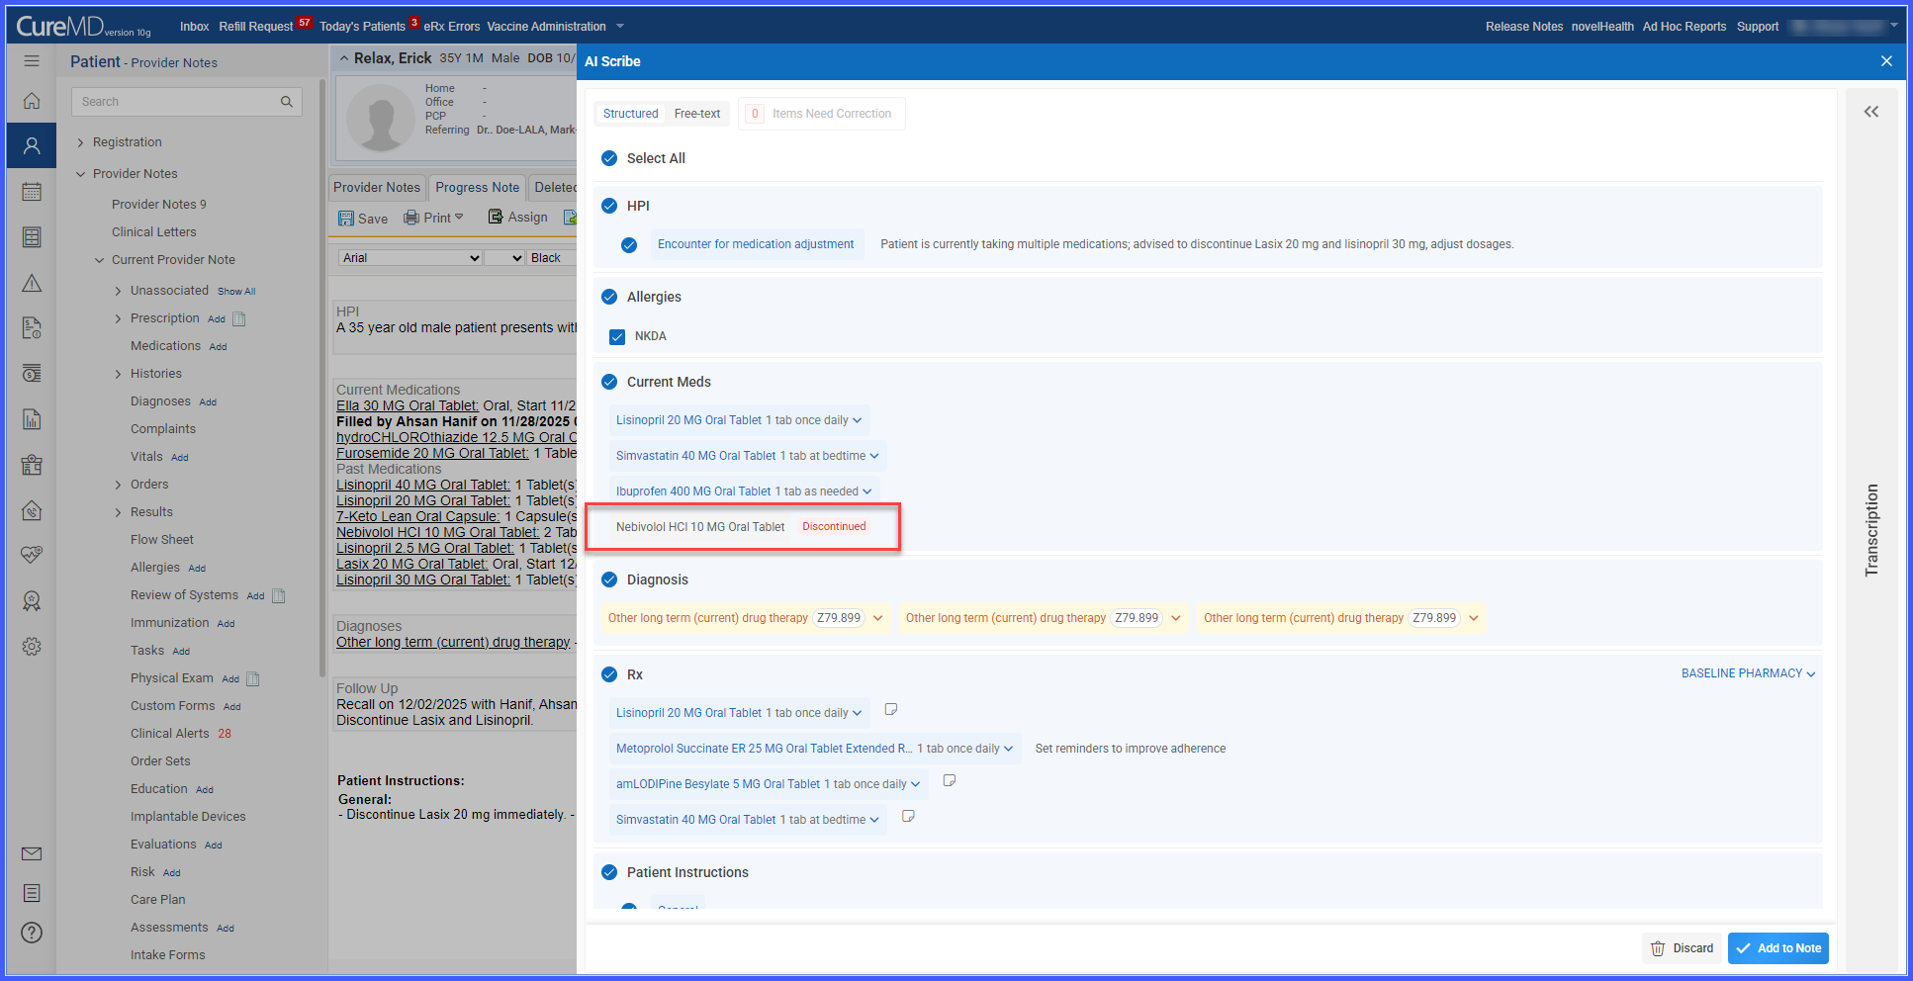Uncheck the NKDA checkbox
The image size is (1913, 981).
[617, 336]
